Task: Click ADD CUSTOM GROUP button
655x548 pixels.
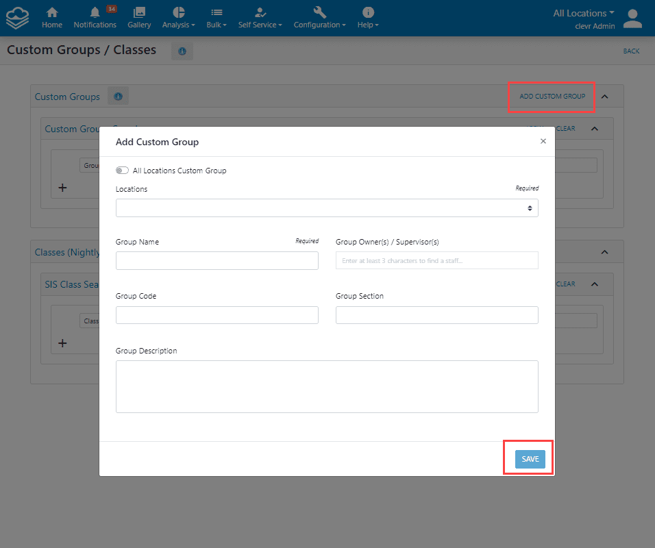Action: [552, 97]
